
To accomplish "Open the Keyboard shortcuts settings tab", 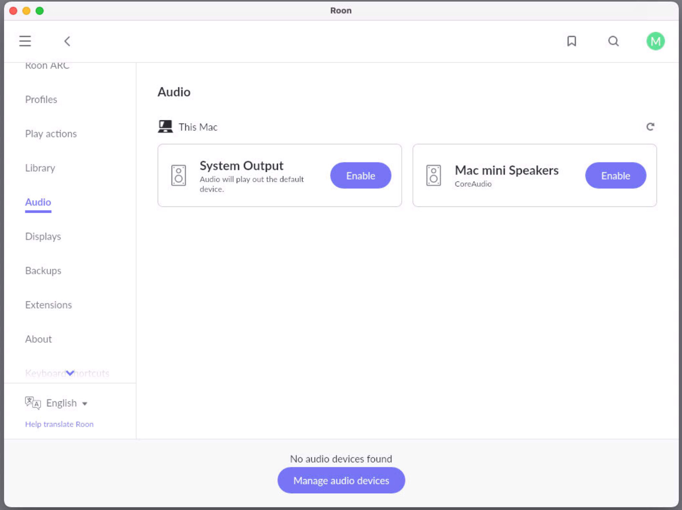I will (x=67, y=373).
